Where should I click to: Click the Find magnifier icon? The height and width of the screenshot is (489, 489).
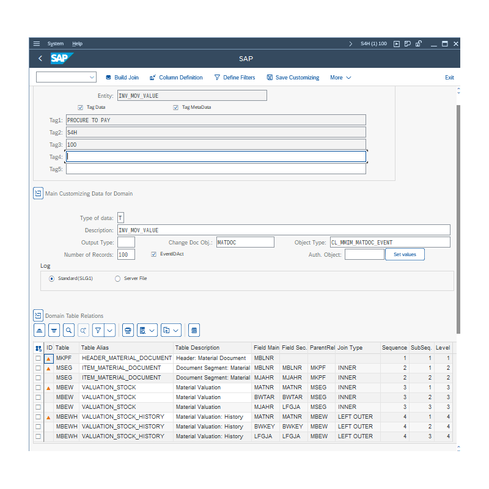click(x=68, y=330)
